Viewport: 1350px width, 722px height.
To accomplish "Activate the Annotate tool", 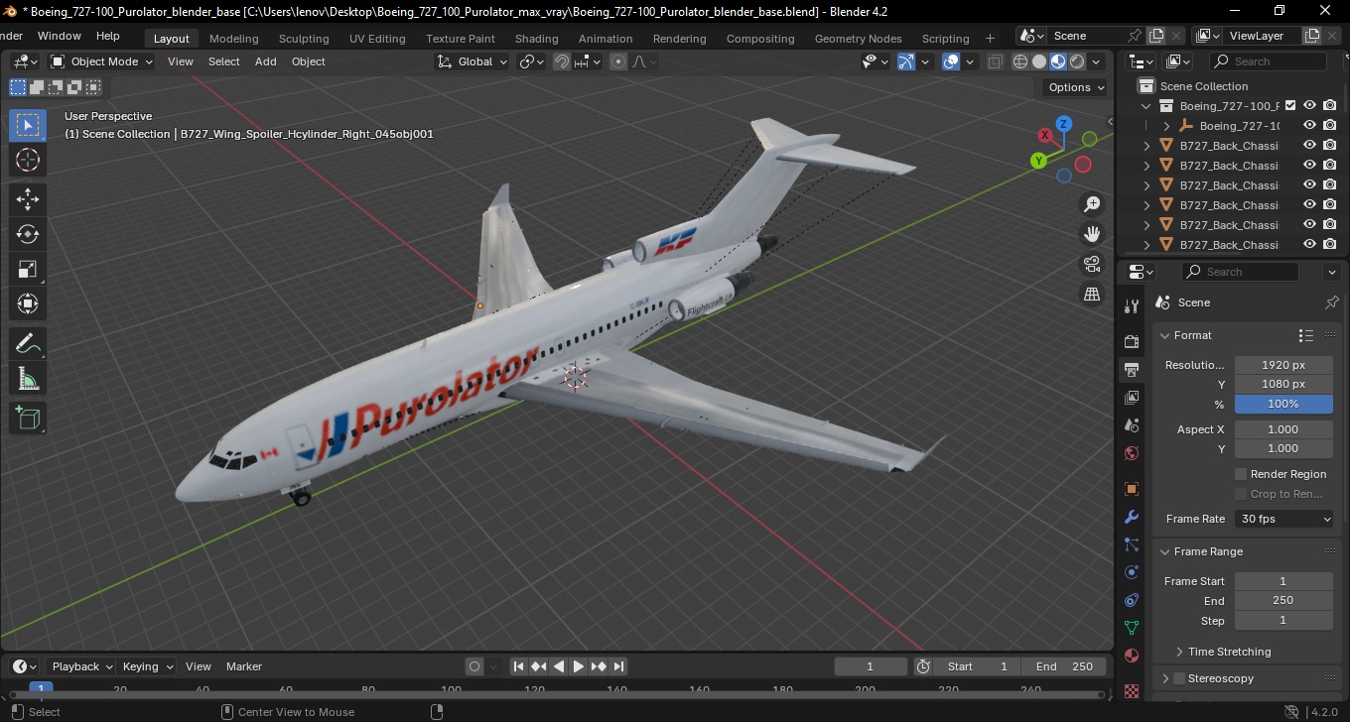I will tap(28, 344).
